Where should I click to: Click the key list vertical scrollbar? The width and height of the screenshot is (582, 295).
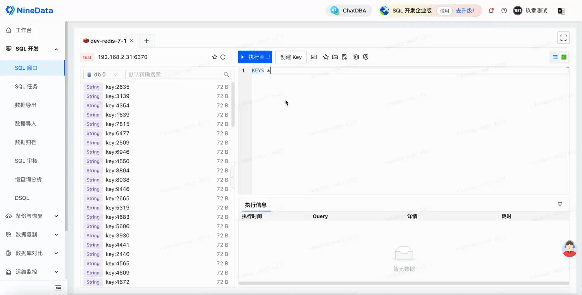[x=232, y=105]
